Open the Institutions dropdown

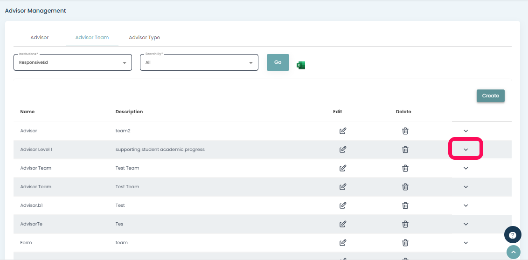pyautogui.click(x=73, y=62)
